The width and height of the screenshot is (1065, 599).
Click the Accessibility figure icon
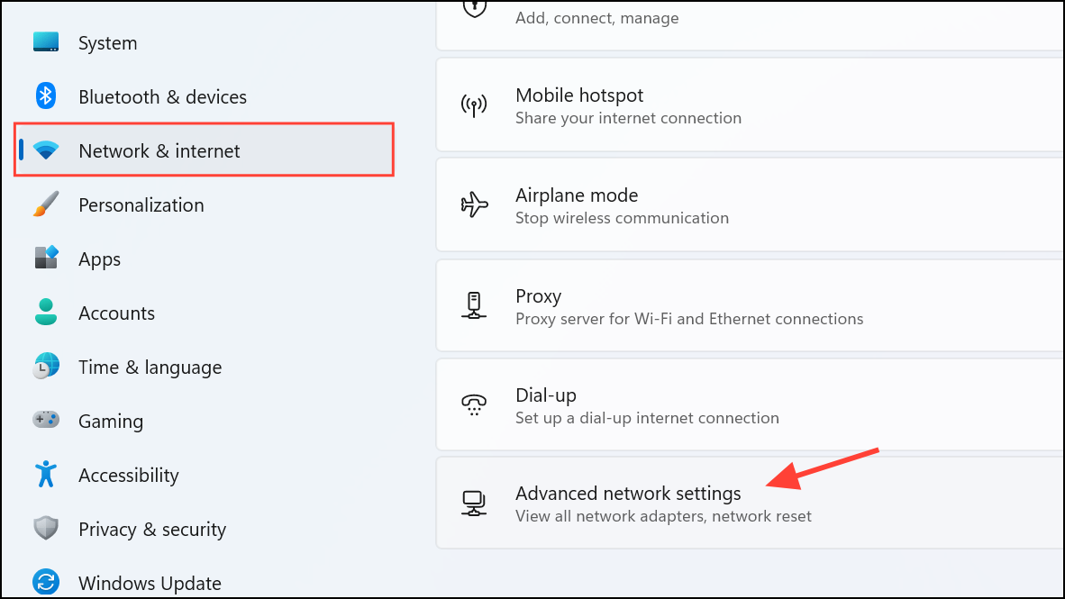[x=45, y=475]
